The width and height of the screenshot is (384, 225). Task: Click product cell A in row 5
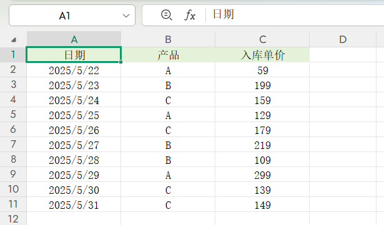(168, 115)
